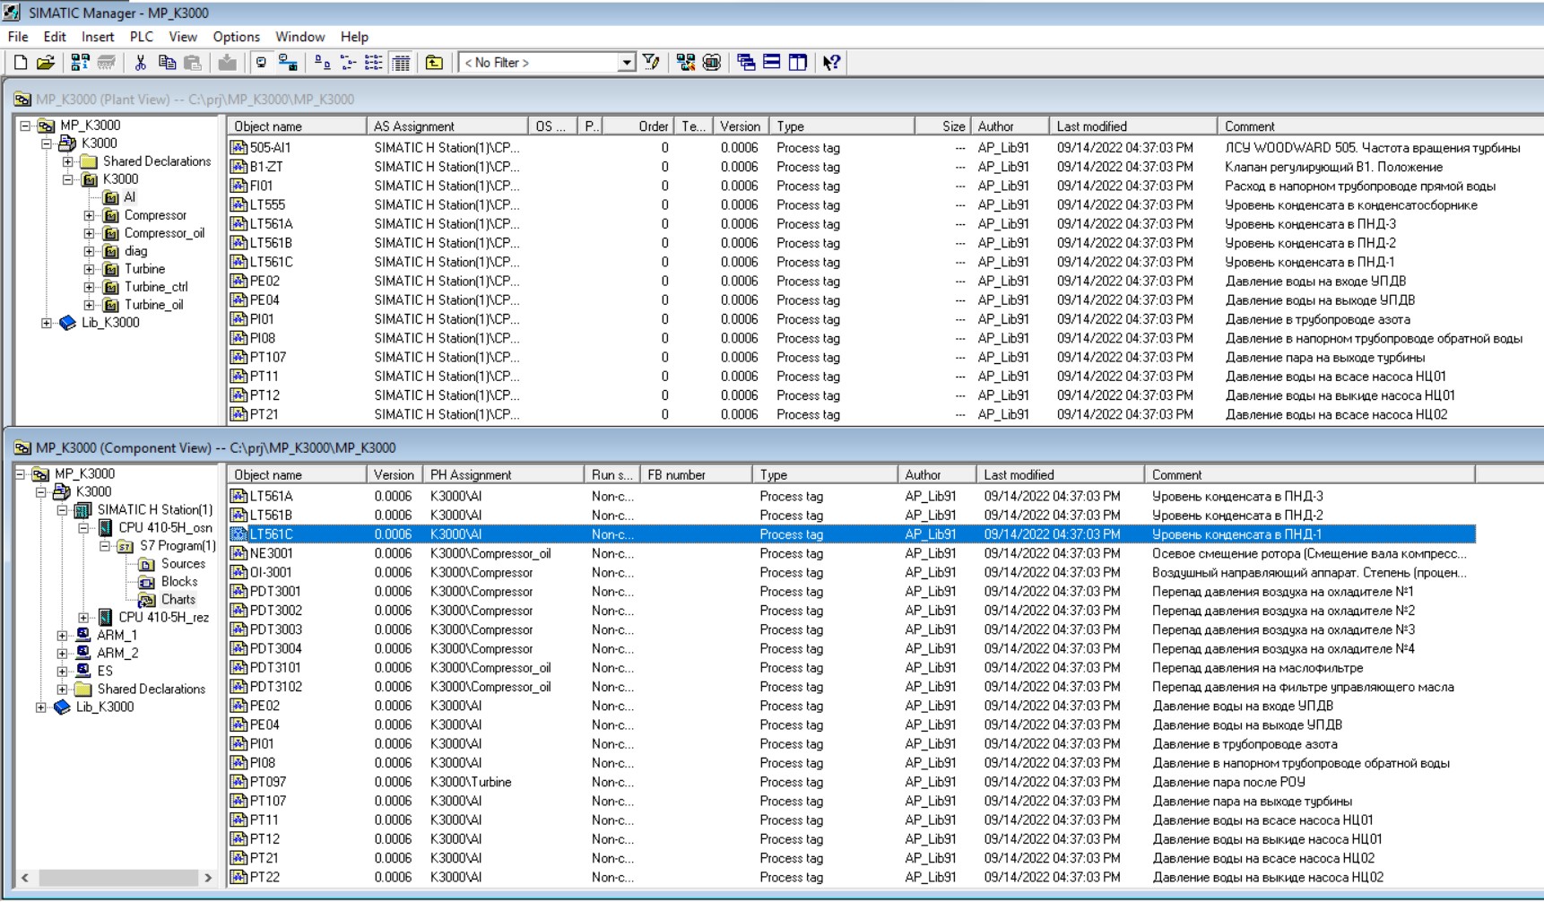Switch to List view
This screenshot has height=902, width=1544.
point(374,62)
